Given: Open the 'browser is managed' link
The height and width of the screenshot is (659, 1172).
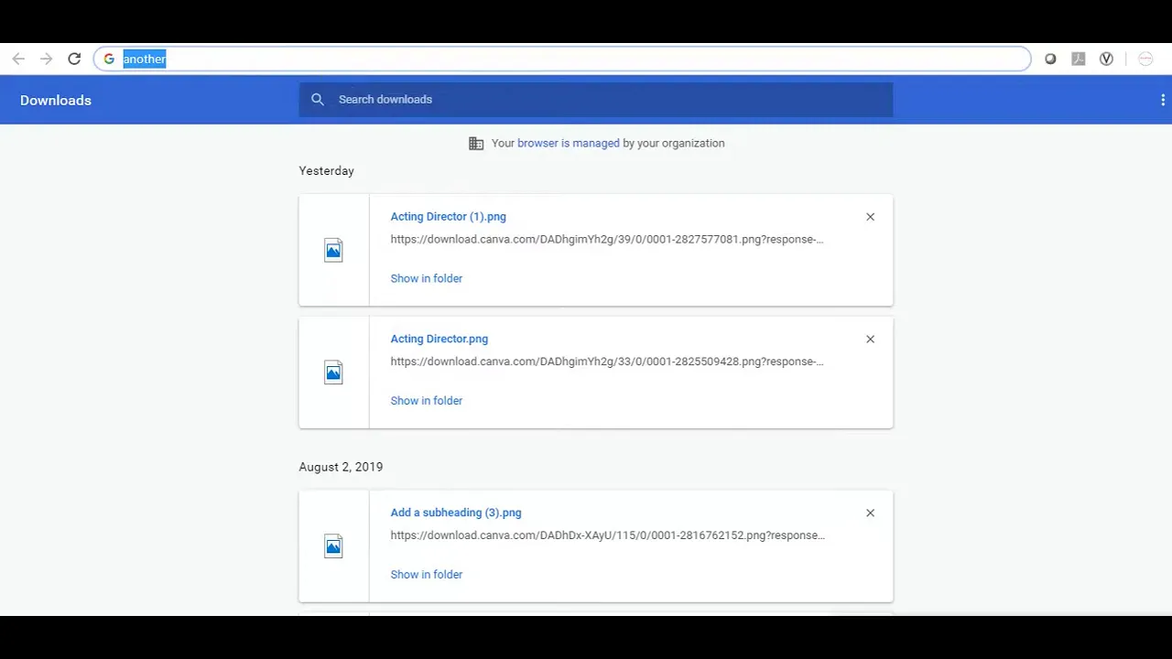Looking at the screenshot, I should (x=568, y=143).
